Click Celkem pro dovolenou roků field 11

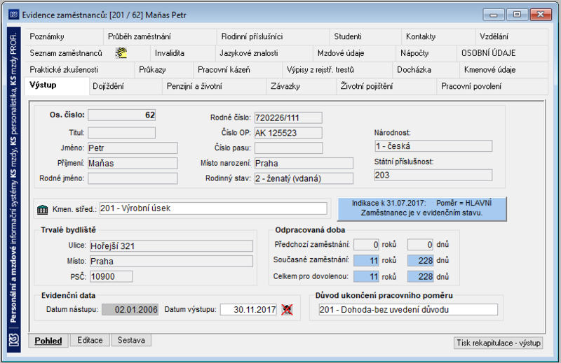[x=366, y=277]
